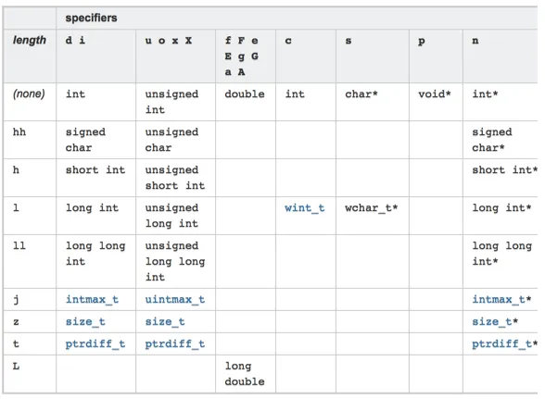
Task: Click ptrdiff_t link under d i column
Action: (95, 343)
